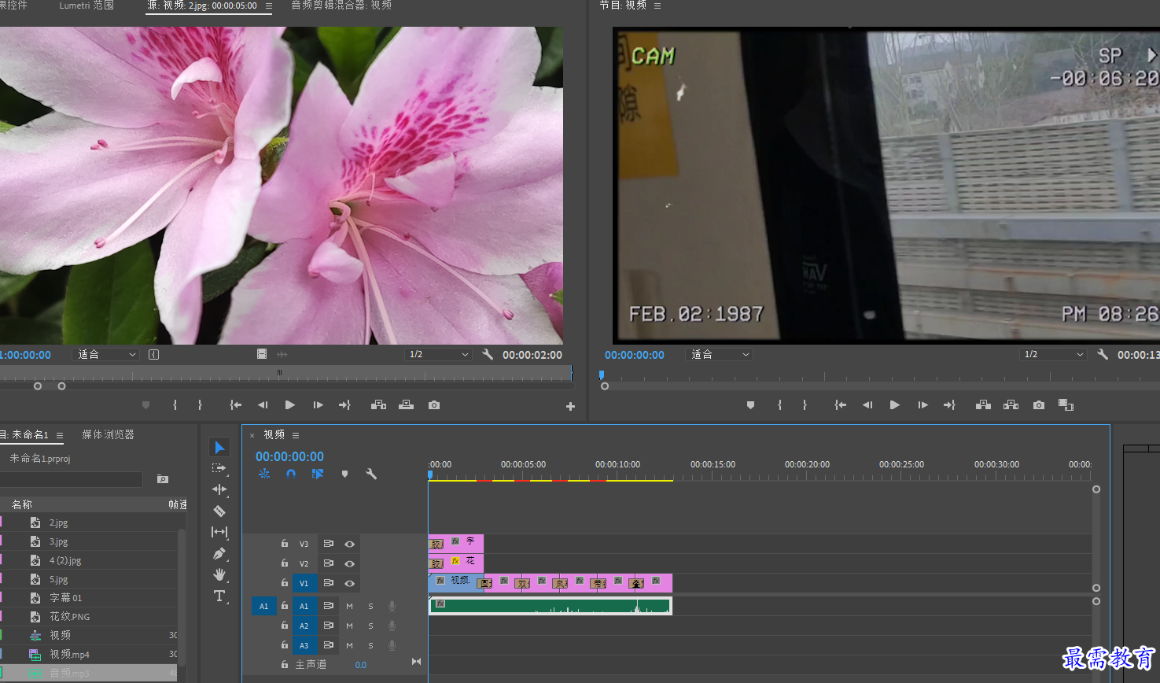Switch to 音频剪辑混合器 tab

click(x=341, y=6)
